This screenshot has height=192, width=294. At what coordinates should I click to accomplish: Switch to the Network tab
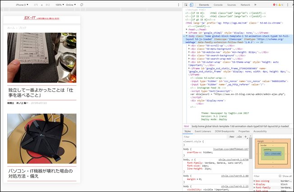tap(245, 5)
